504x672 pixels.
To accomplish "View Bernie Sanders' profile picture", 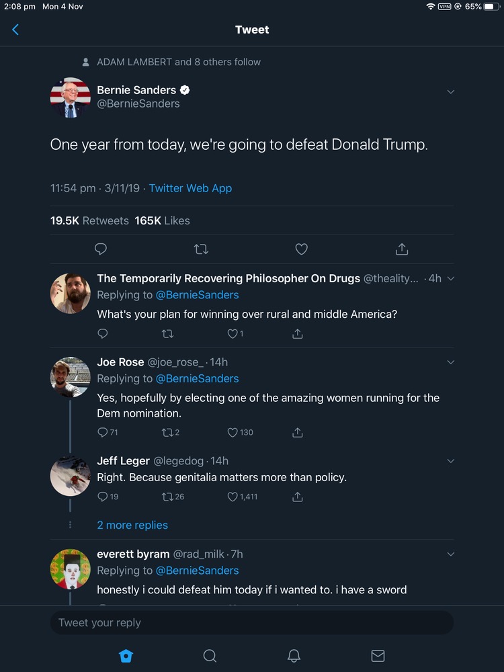I will 71,97.
